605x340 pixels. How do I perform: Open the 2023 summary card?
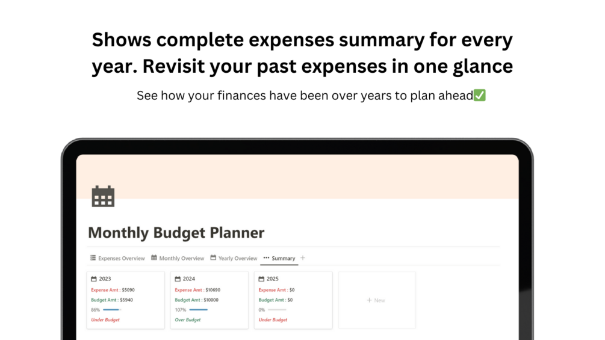[105, 279]
